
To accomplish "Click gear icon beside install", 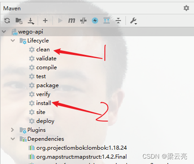I will [32, 103].
